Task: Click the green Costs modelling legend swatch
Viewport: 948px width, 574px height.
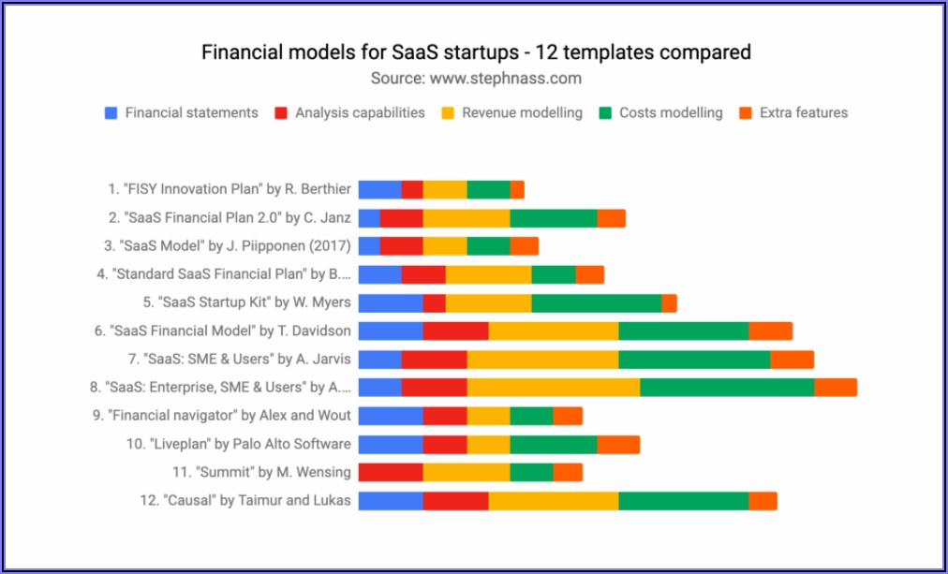Action: coord(605,113)
